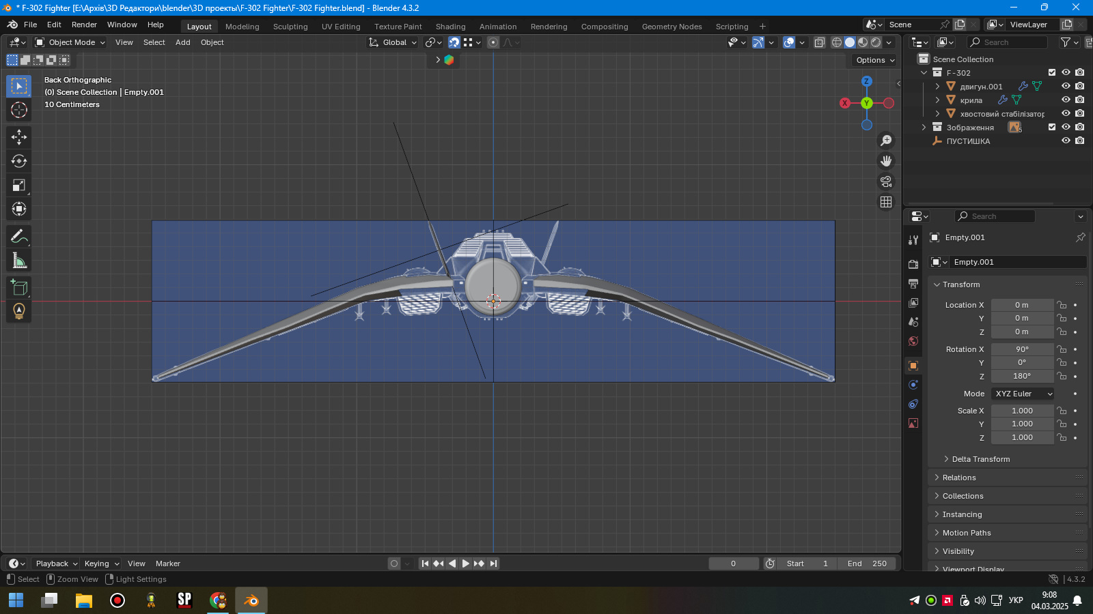
Task: Open the Output properties tab
Action: point(913,283)
